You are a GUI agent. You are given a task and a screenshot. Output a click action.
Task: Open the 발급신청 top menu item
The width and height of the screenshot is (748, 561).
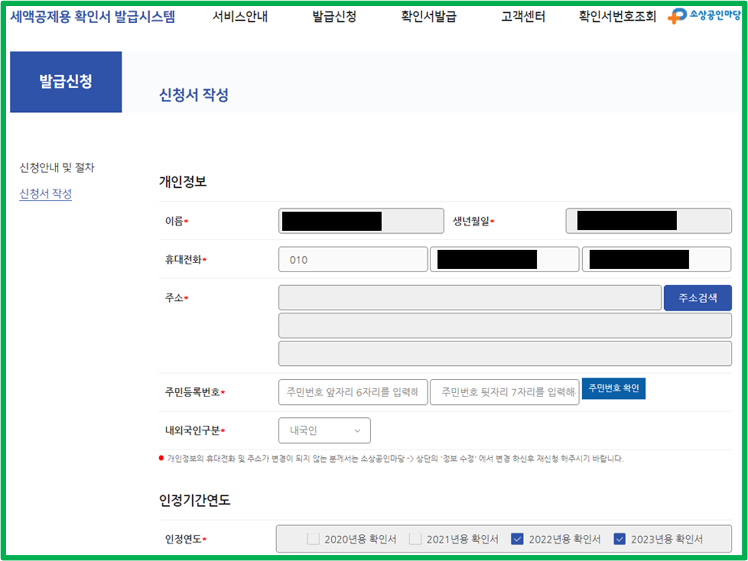coord(334,17)
